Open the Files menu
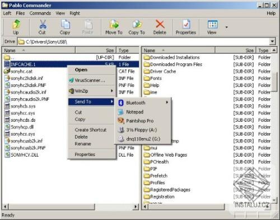 click(20, 13)
